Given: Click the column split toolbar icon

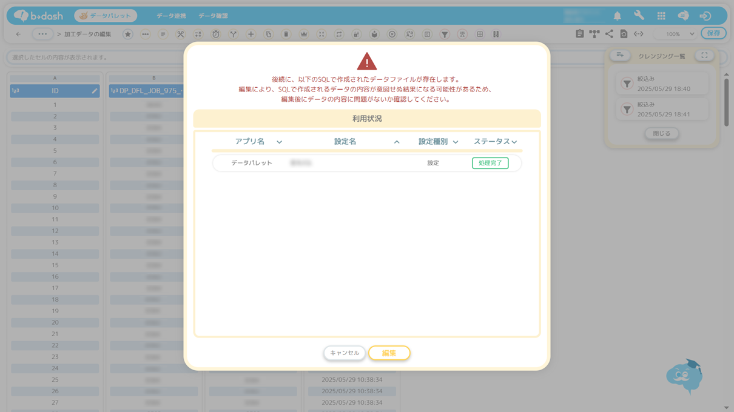Looking at the screenshot, I should coord(496,35).
